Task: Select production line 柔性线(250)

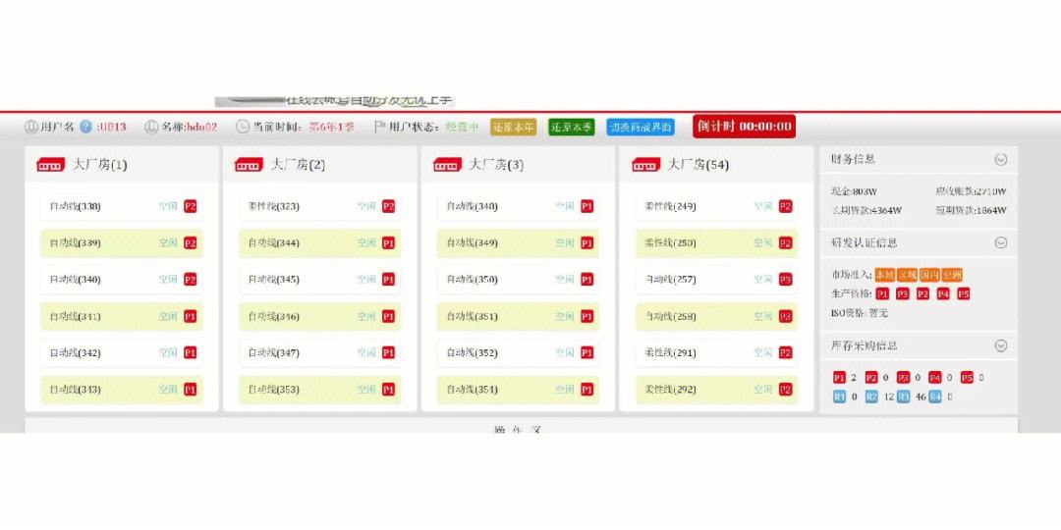Action: 717,242
